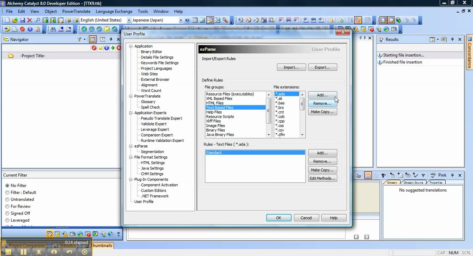Click the binoculars find icon

tap(53, 29)
